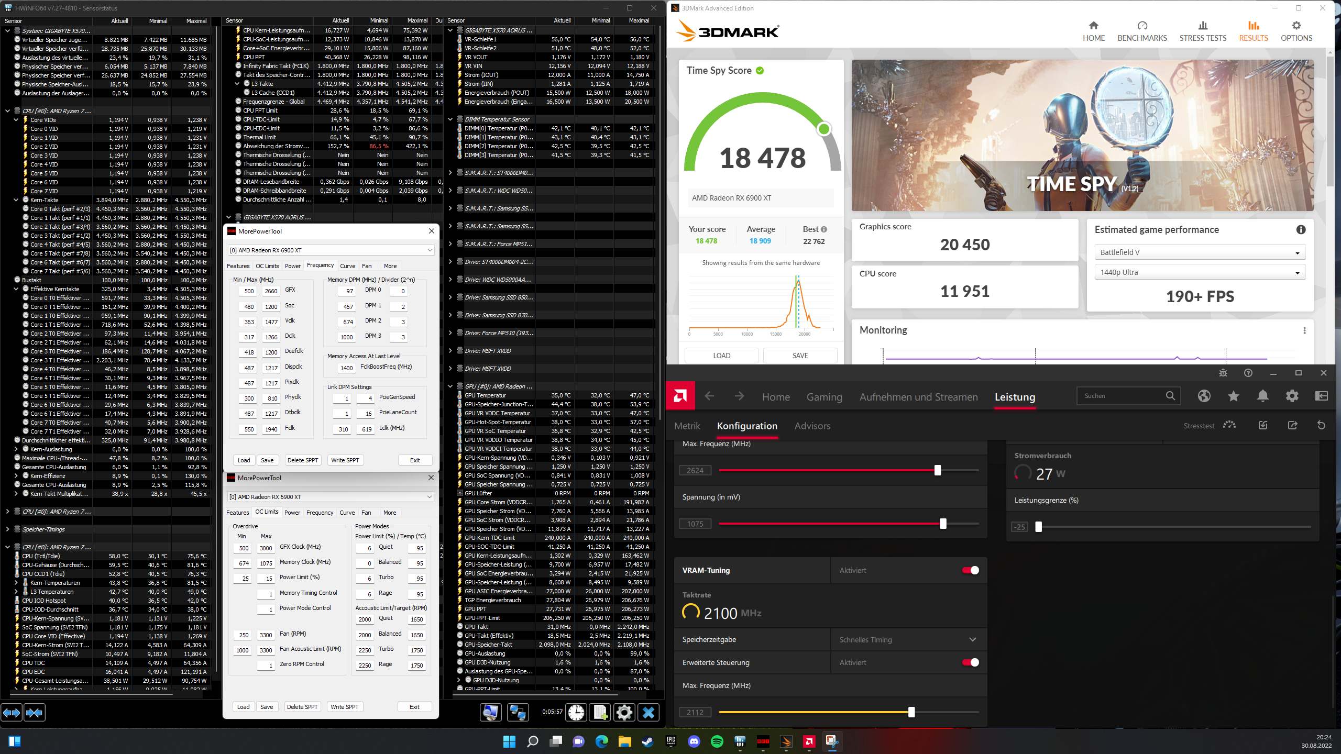Screen dimensions: 1341x754
Task: Open Spotify from the taskbar
Action: (717, 741)
